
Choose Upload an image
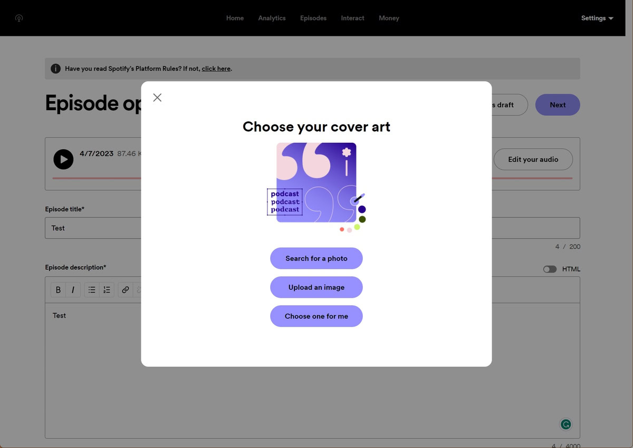(316, 287)
